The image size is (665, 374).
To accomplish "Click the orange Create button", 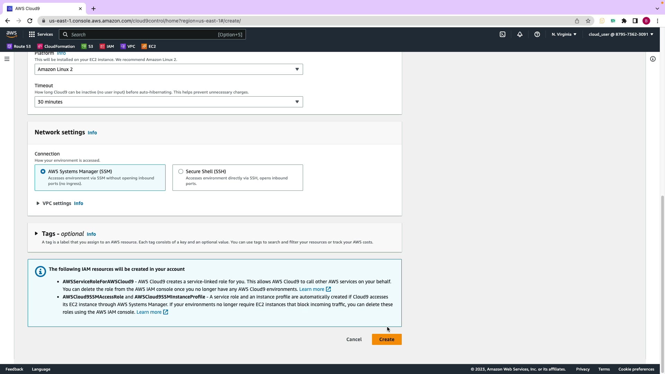I will coord(387,339).
